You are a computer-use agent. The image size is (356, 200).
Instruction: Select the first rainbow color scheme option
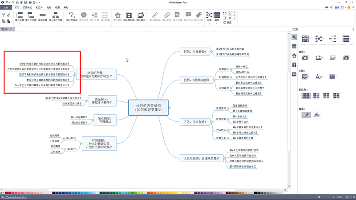[x=306, y=96]
